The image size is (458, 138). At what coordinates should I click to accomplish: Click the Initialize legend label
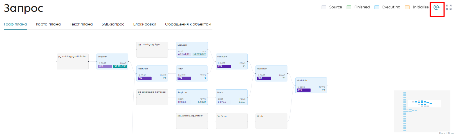[x=421, y=7]
